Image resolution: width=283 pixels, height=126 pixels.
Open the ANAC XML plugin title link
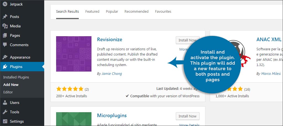pos(269,40)
